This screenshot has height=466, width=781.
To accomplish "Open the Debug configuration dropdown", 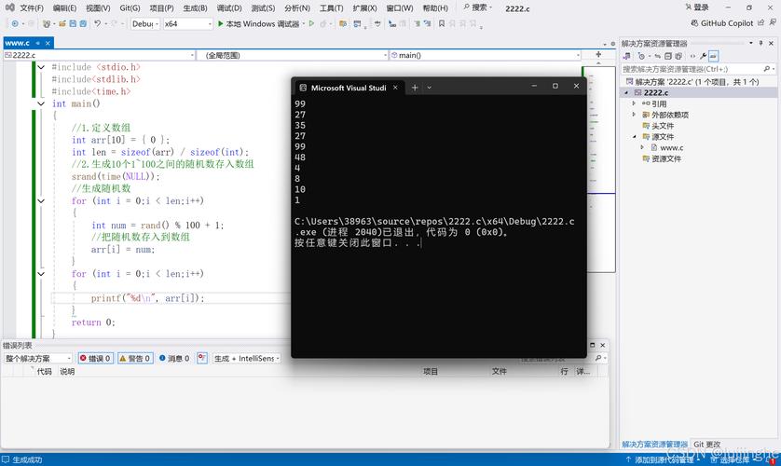I will [x=145, y=23].
